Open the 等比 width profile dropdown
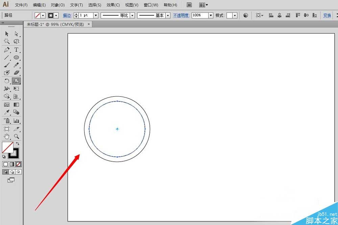Viewport: 338px width, 225px height. point(132,15)
